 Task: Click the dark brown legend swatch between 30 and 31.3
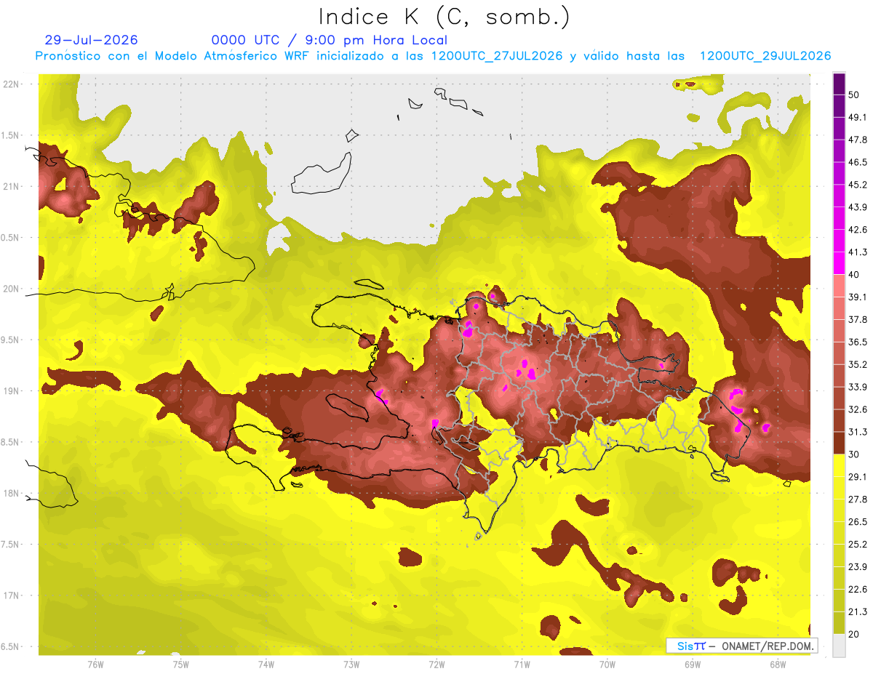point(839,443)
